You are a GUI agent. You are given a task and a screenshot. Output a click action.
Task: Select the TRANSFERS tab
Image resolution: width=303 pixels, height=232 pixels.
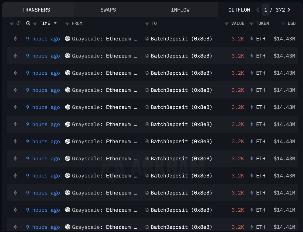click(36, 10)
